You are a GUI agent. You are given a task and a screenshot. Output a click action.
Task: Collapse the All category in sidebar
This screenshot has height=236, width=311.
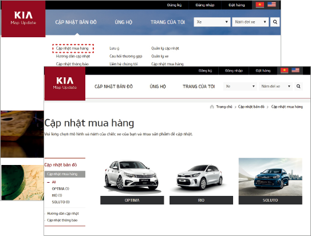point(48,182)
